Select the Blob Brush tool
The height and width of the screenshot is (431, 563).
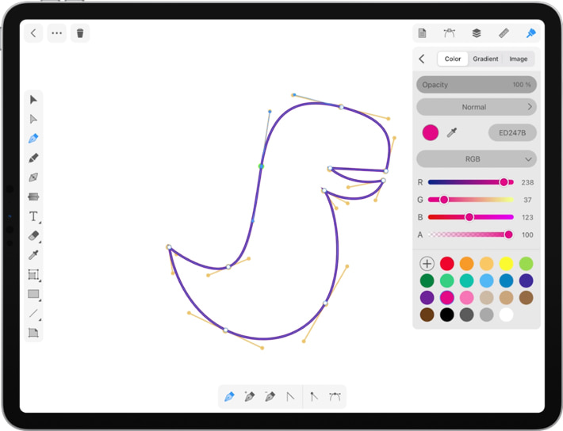(33, 177)
